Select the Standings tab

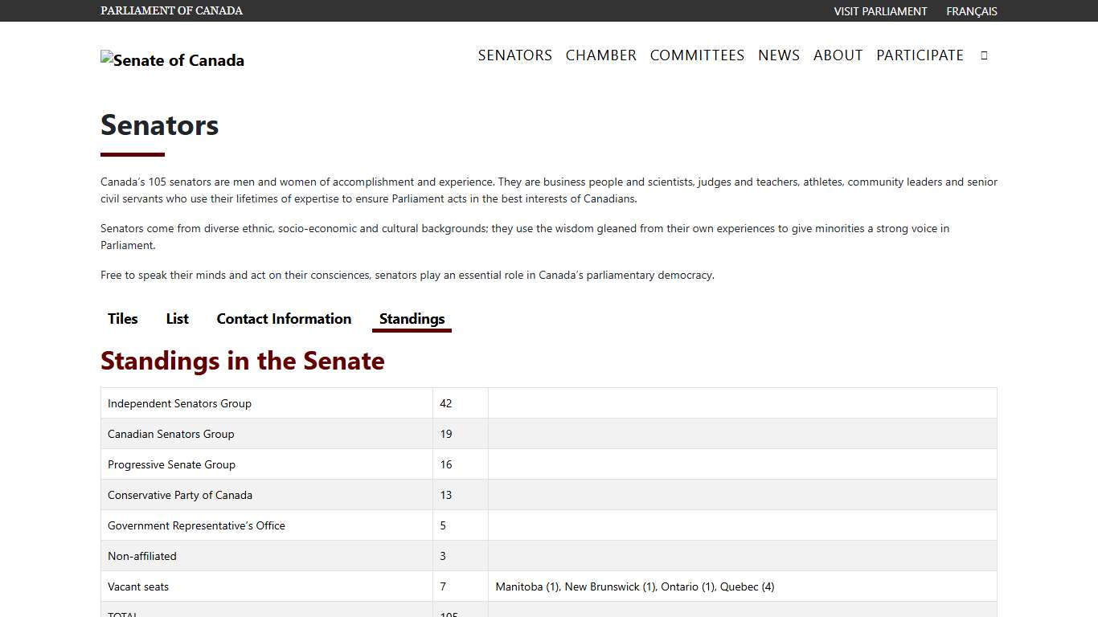tap(412, 319)
